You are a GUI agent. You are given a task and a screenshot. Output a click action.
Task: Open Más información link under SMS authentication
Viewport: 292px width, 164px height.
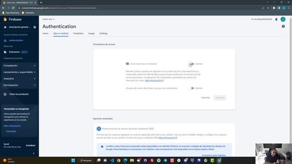click(x=168, y=138)
